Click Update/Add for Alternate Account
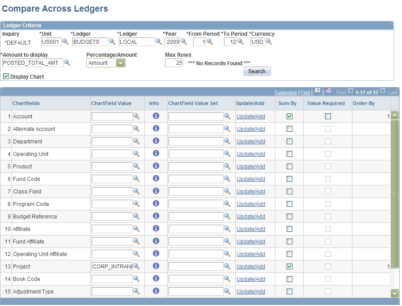The width and height of the screenshot is (402, 306). (x=250, y=129)
